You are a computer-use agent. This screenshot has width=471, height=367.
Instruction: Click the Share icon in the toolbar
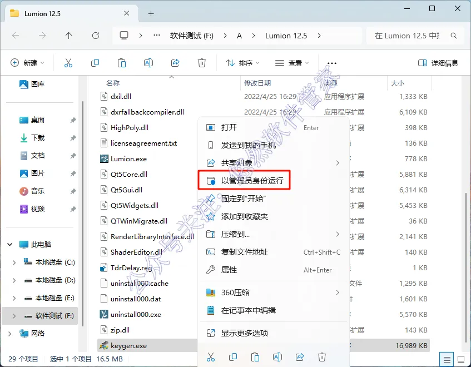(x=175, y=63)
